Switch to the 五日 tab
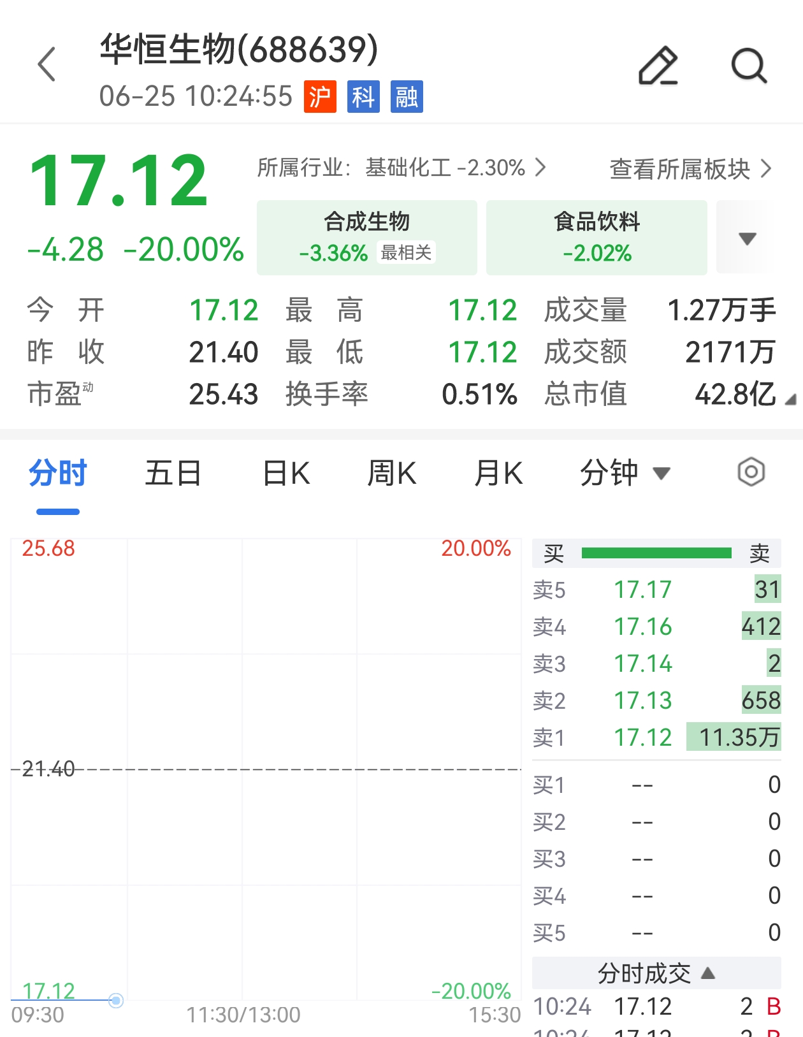The width and height of the screenshot is (803, 1037). 173,474
